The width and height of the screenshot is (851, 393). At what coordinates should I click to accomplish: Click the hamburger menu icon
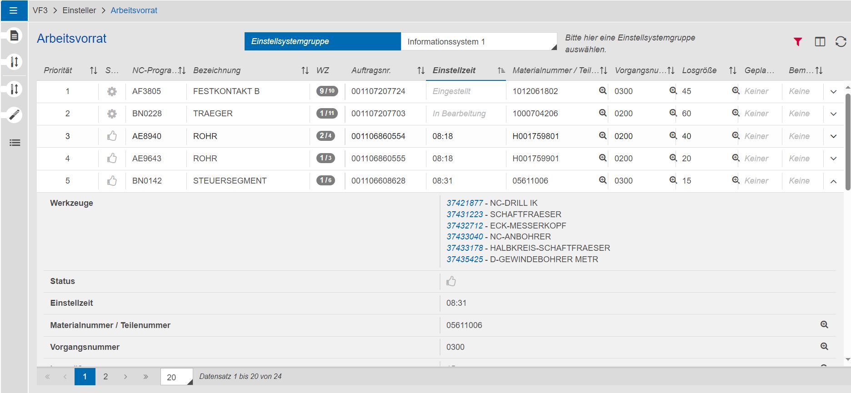coord(14,10)
